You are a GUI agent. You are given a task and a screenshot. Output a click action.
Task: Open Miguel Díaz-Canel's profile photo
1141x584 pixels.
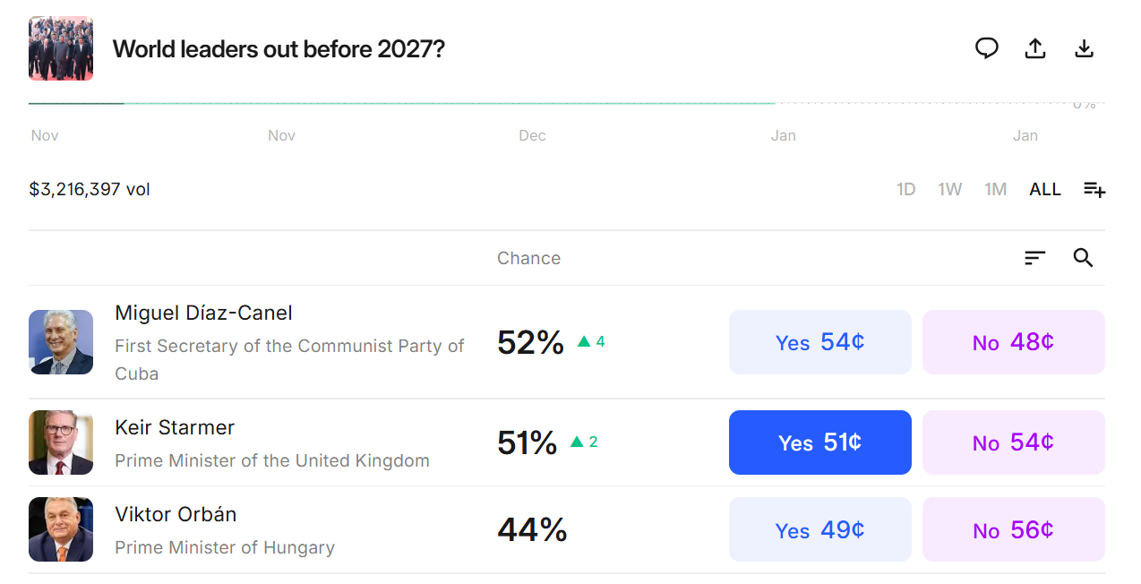[61, 342]
